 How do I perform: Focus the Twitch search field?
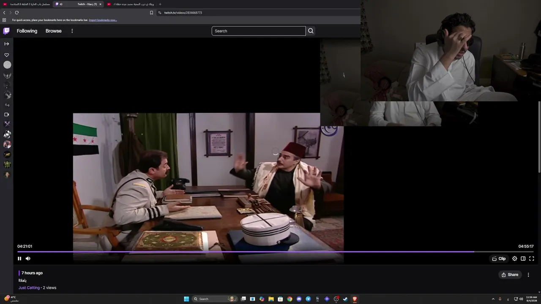258,31
